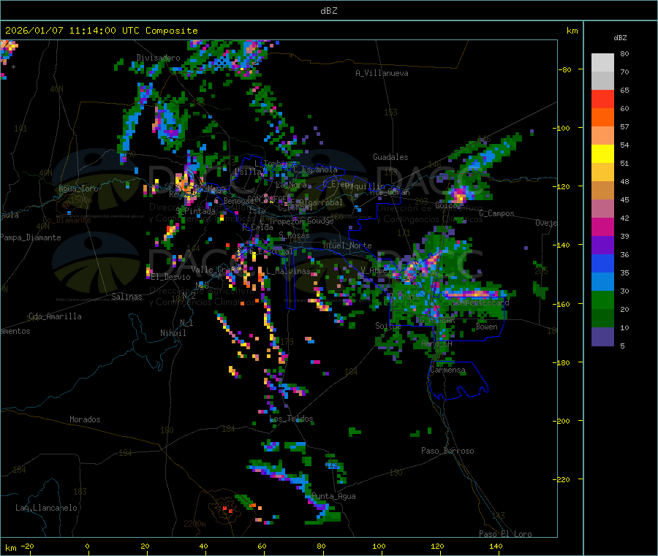658x556 pixels.
Task: Click the dBZ title at top center
Action: 328,10
